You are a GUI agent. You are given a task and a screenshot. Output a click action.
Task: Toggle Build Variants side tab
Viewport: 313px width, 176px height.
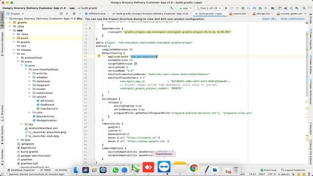[2, 135]
